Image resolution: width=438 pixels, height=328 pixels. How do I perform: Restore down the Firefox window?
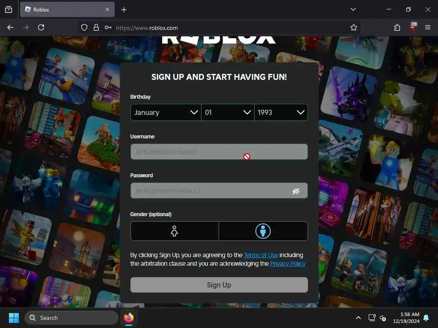pyautogui.click(x=408, y=9)
